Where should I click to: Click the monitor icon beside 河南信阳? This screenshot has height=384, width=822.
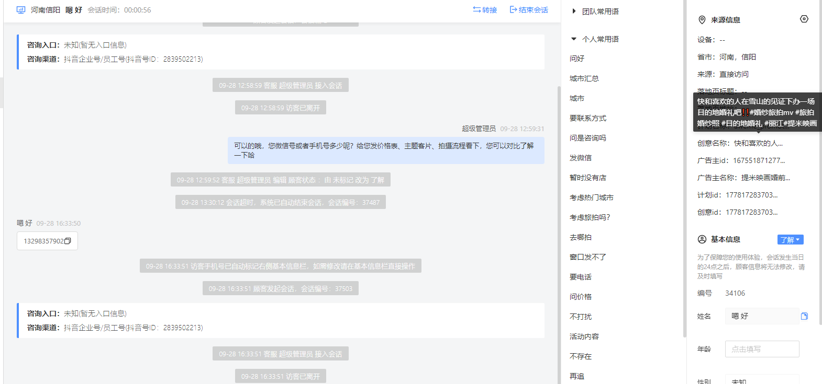click(x=21, y=10)
